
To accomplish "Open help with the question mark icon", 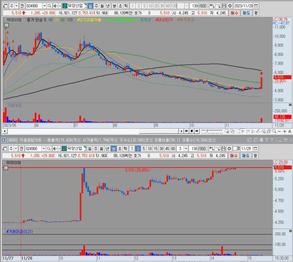I will point(272,140).
